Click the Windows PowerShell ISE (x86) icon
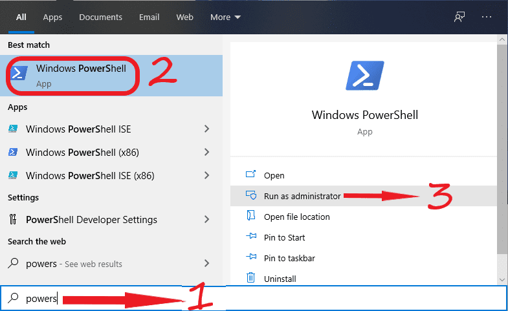The height and width of the screenshot is (311, 508). [13, 175]
